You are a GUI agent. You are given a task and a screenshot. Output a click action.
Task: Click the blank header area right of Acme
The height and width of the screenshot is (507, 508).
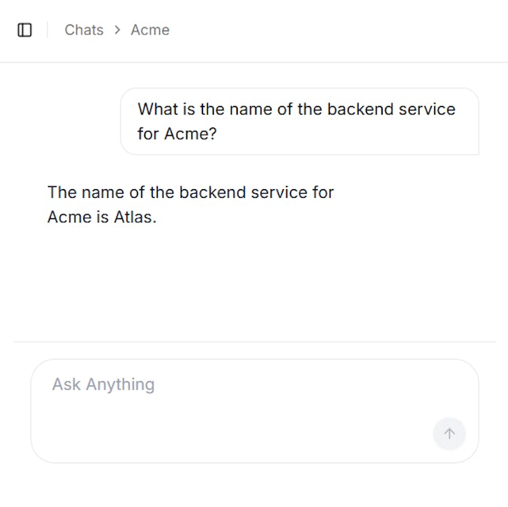339,30
